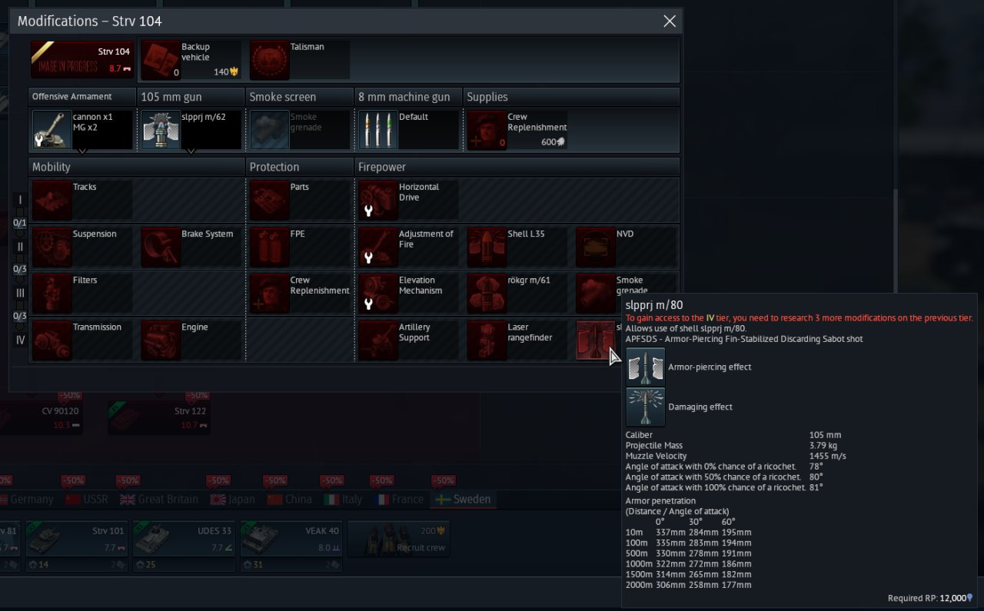The width and height of the screenshot is (984, 611).
Task: Select the NVD modification icon
Action: point(595,247)
